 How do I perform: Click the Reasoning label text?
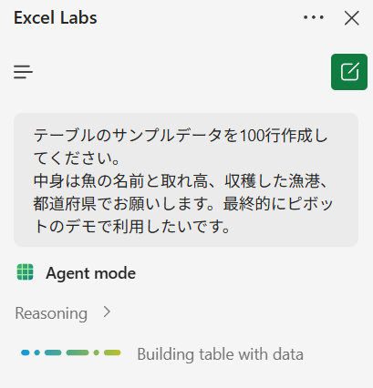click(x=51, y=313)
